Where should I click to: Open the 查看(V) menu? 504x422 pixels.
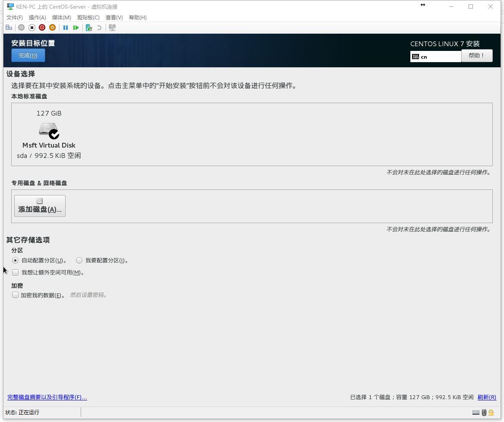114,17
